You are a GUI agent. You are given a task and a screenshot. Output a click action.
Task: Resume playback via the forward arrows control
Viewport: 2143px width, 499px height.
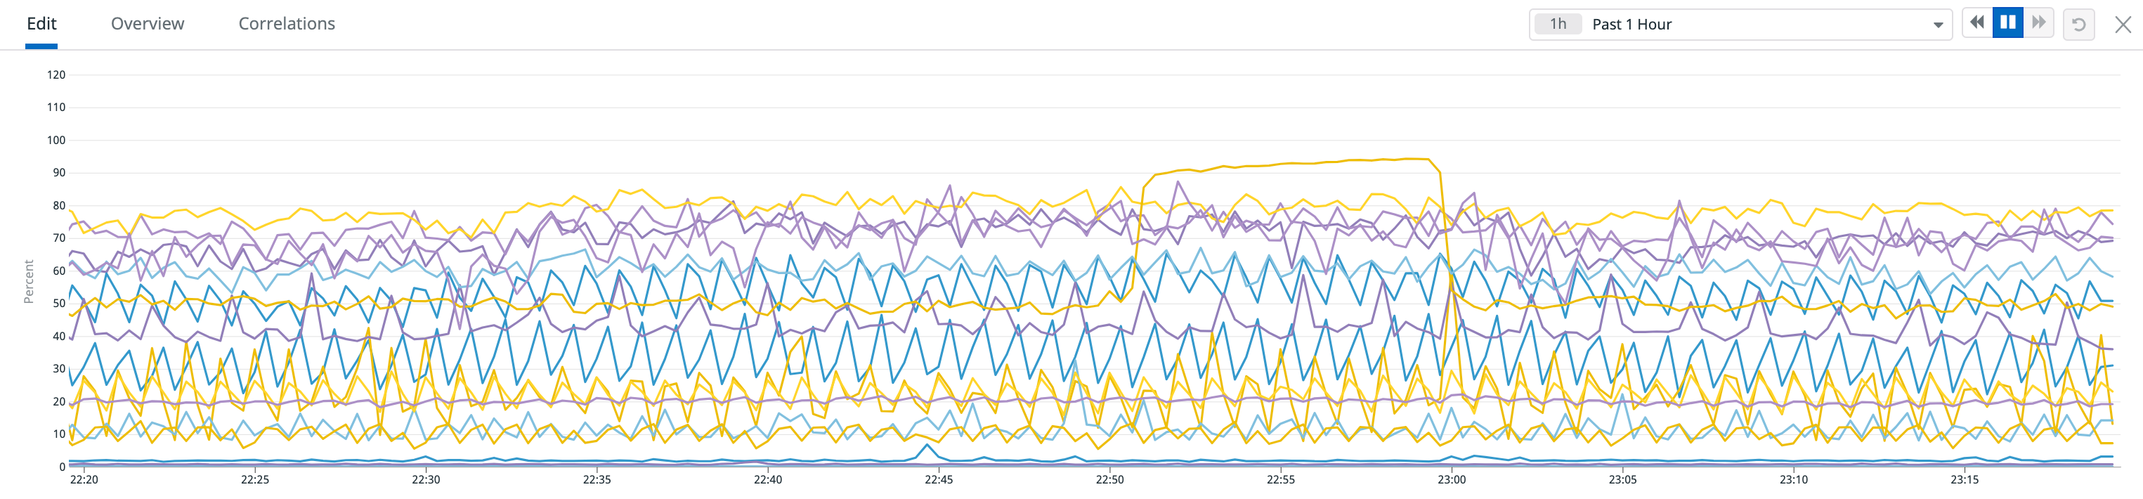(2038, 23)
